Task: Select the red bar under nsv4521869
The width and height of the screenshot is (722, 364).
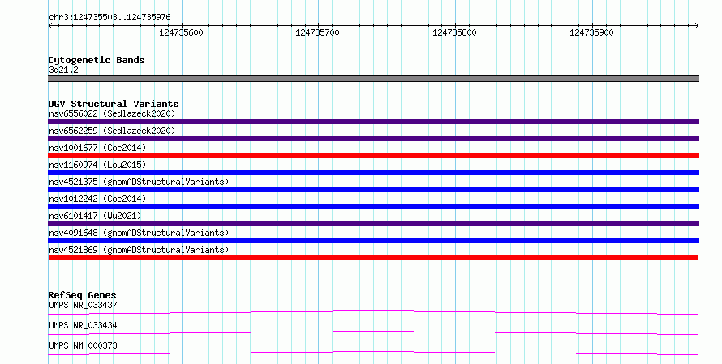Action: click(x=373, y=258)
